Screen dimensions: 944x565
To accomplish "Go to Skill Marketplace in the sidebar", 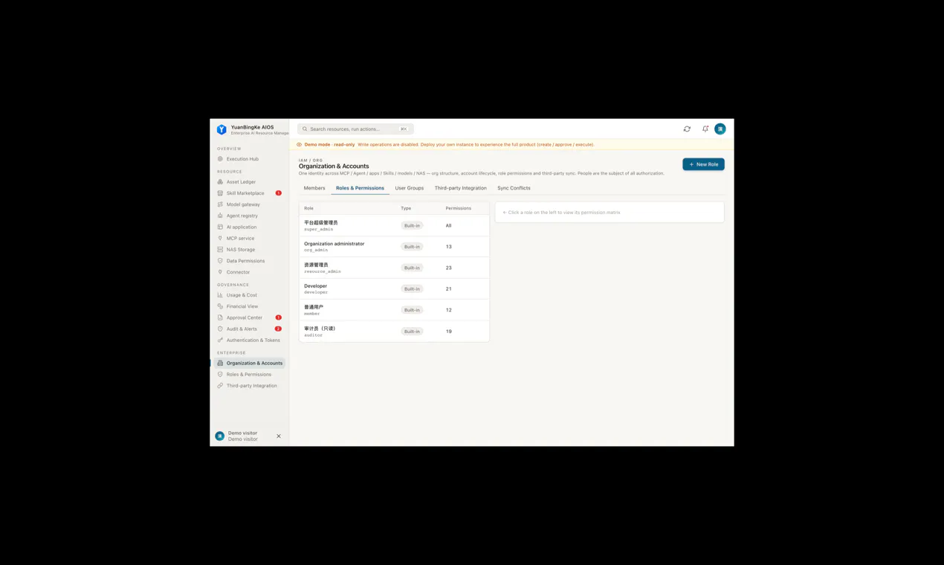I will point(250,193).
